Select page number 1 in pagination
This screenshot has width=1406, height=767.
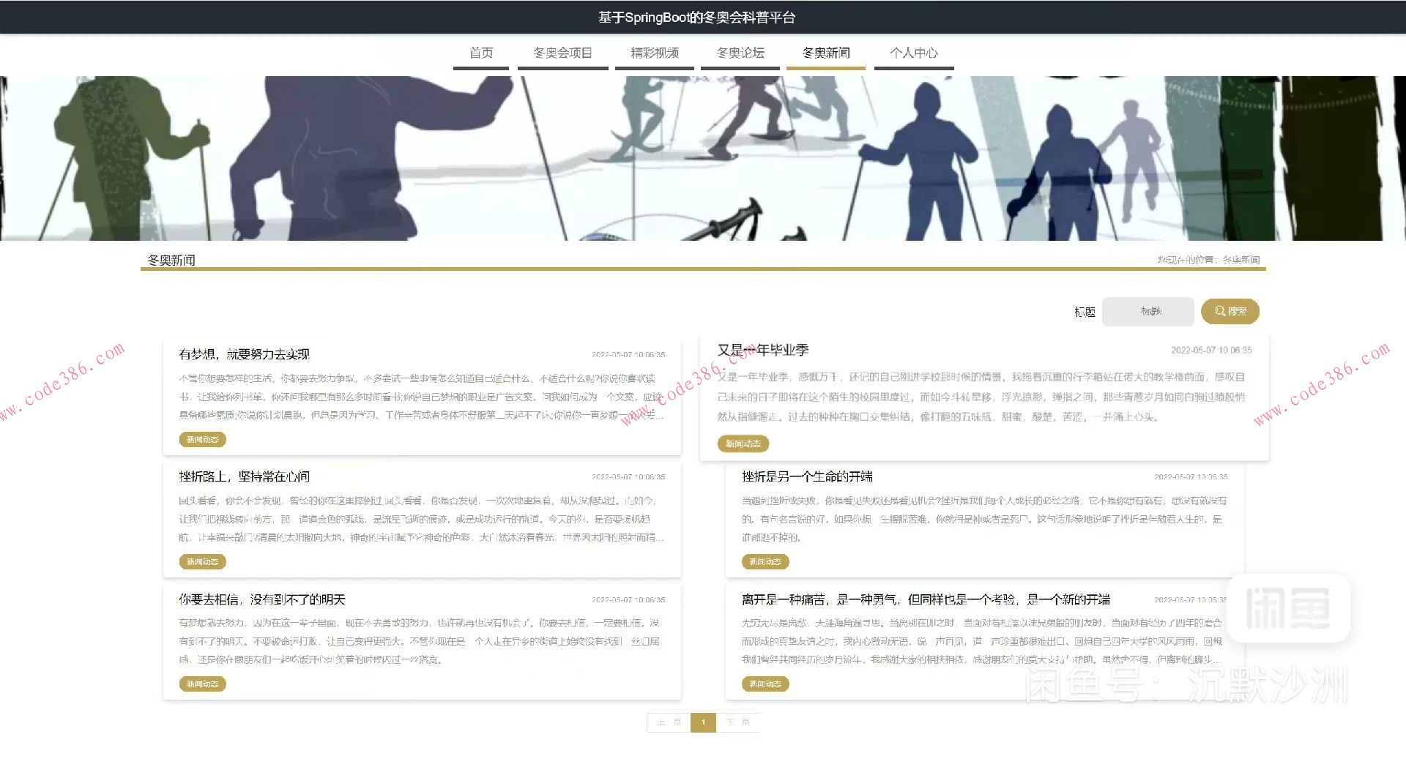click(x=703, y=722)
